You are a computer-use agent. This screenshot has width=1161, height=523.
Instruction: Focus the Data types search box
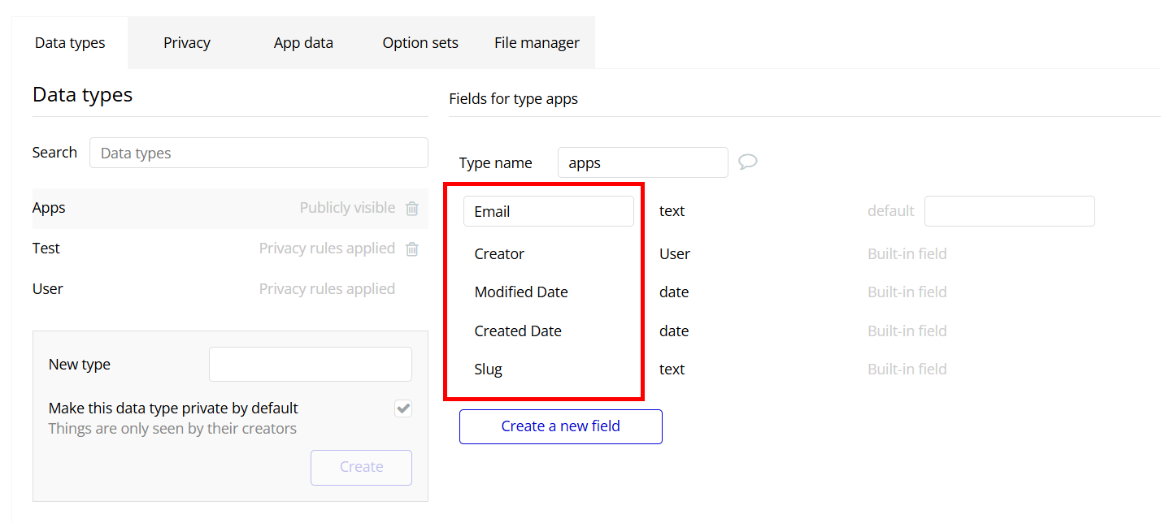259,153
